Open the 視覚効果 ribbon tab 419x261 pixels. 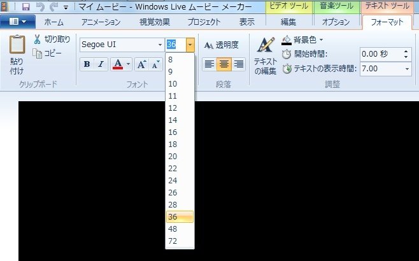point(155,22)
